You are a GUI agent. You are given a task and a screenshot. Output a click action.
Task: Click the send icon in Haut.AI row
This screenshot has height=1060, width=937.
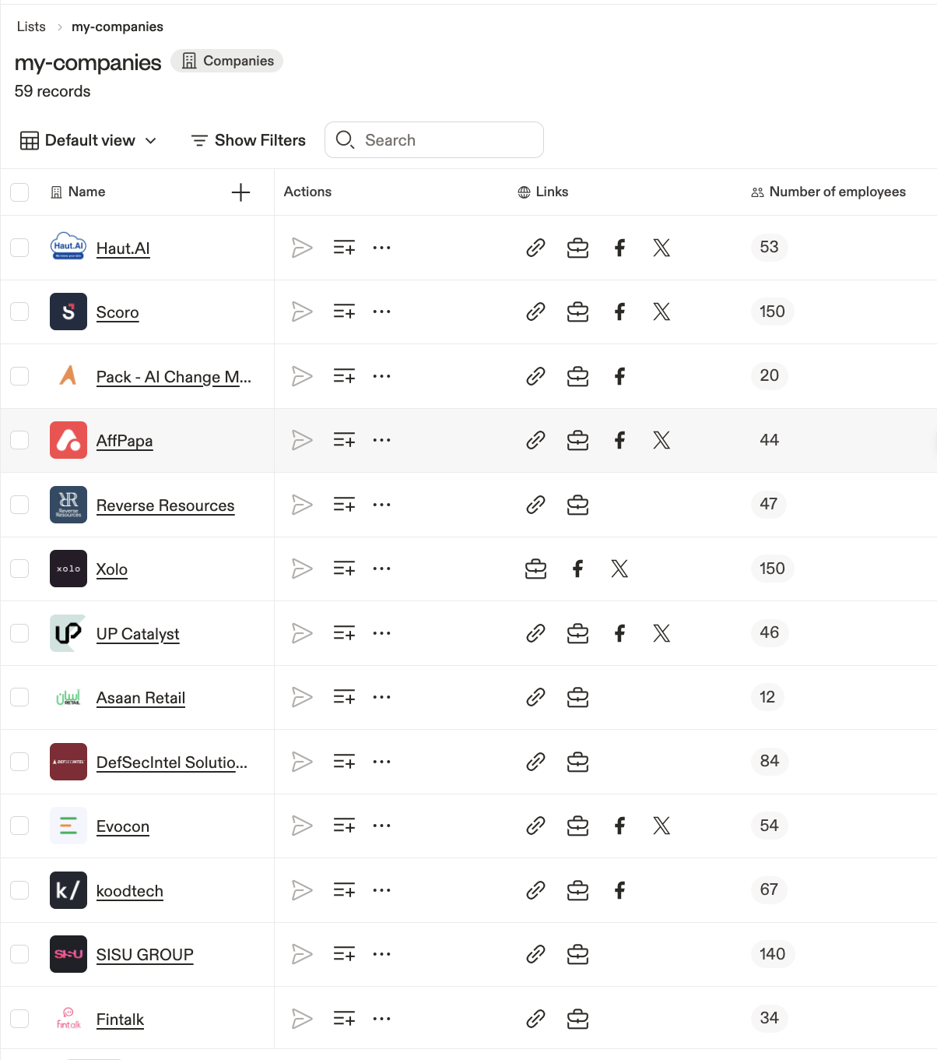(x=302, y=248)
